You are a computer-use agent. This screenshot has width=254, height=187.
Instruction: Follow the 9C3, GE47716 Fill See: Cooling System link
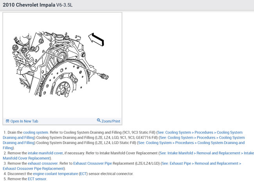pos(202,138)
